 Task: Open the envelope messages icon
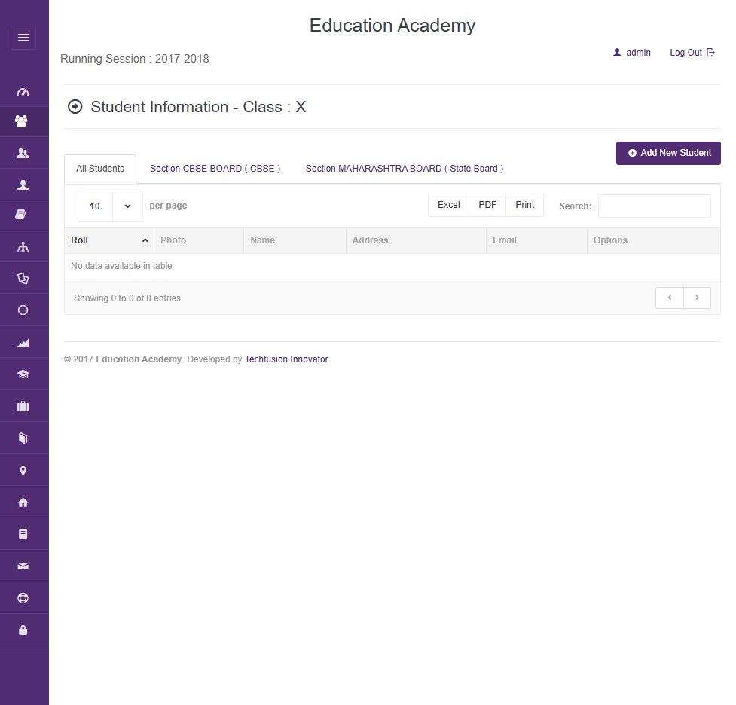[23, 566]
